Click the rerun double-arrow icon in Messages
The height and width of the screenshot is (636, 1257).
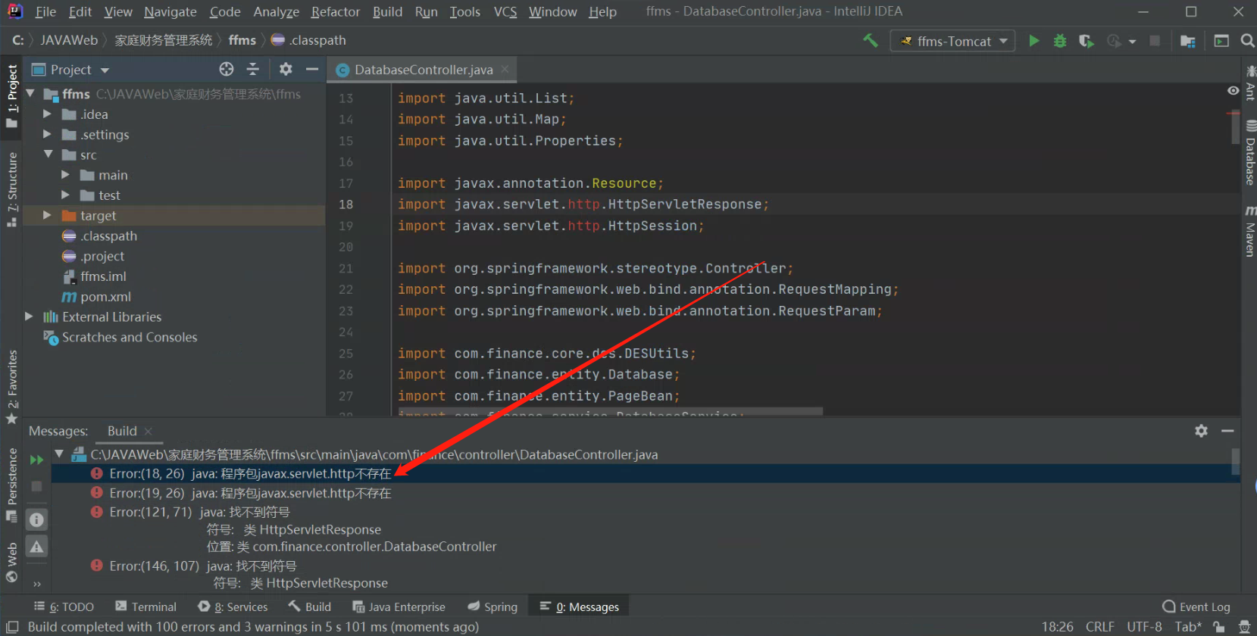tap(36, 460)
